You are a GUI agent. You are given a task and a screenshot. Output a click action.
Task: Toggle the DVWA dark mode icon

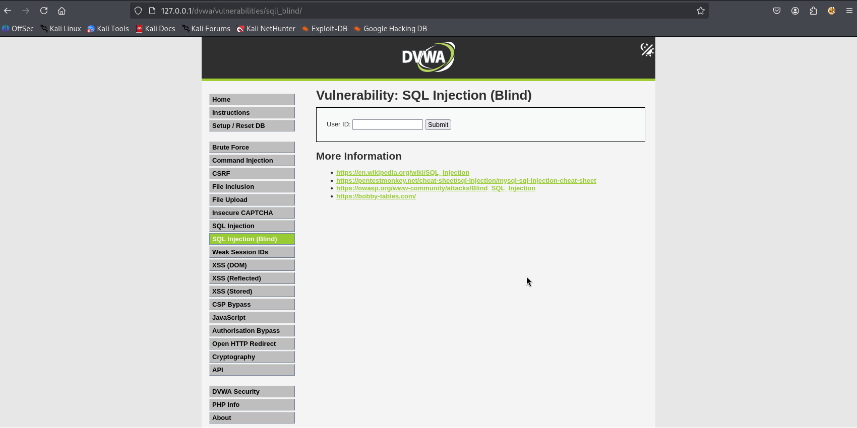click(647, 50)
